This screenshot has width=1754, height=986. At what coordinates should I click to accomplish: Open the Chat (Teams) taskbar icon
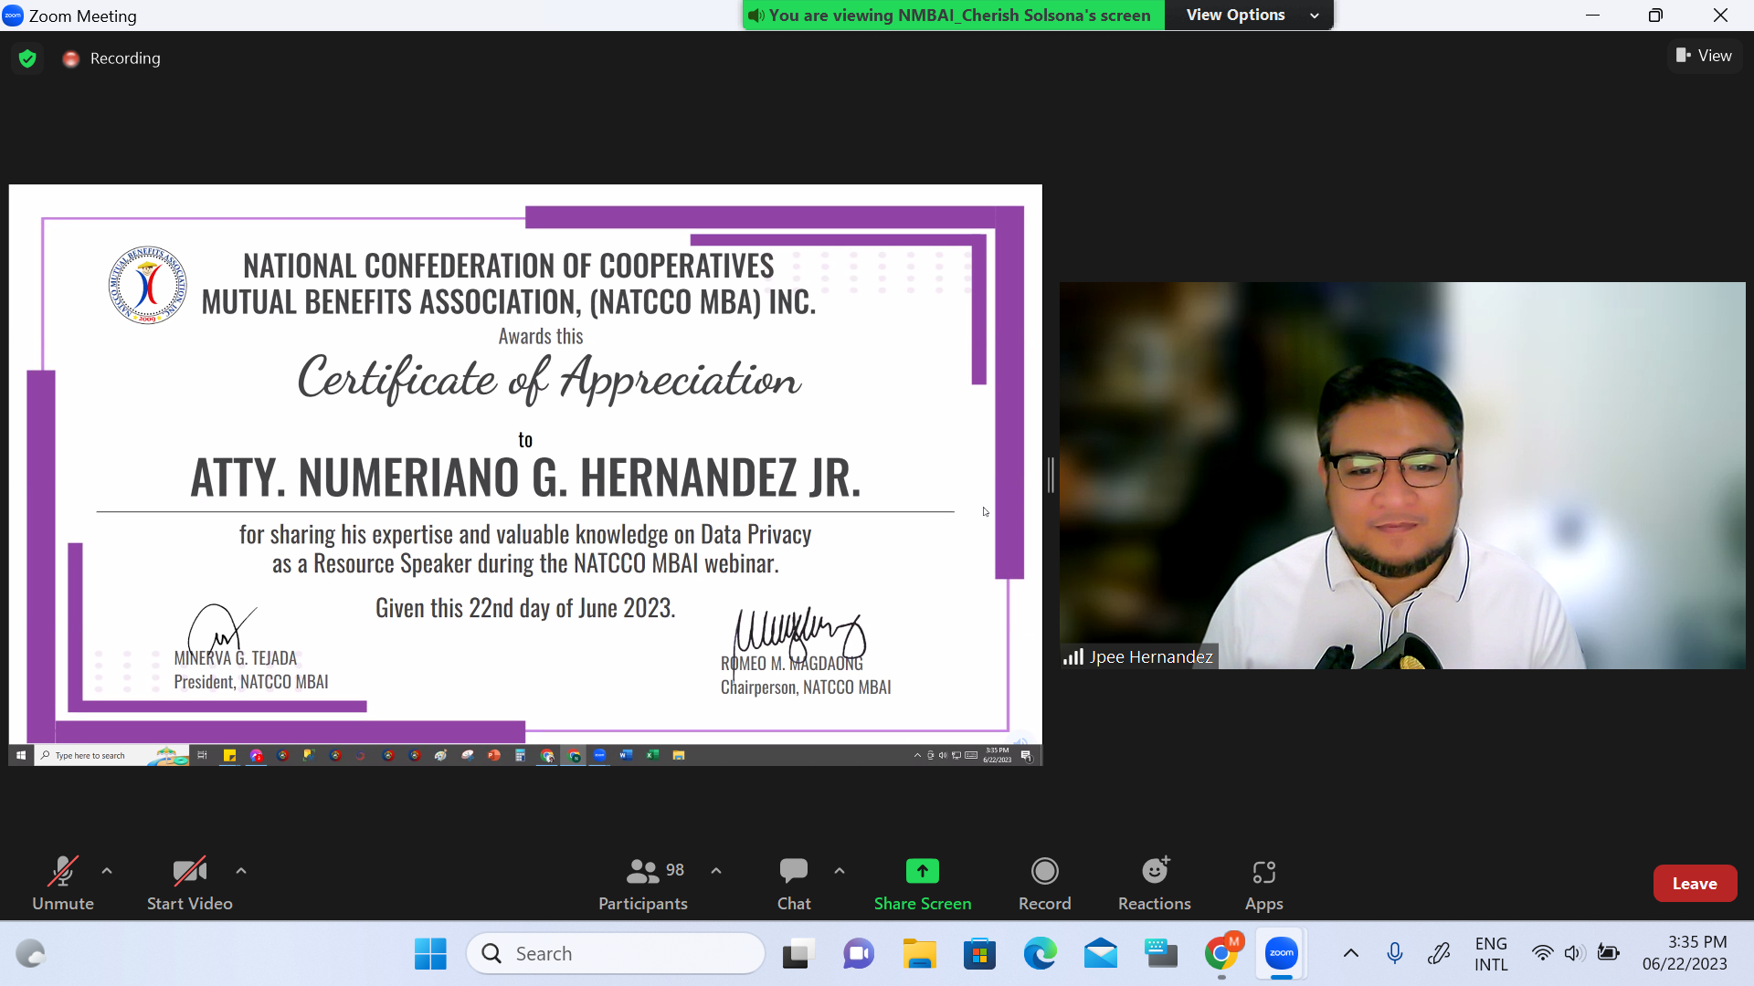click(858, 954)
